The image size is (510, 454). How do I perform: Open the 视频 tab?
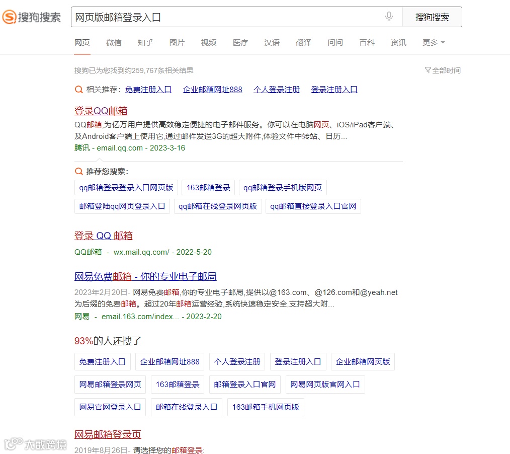209,43
